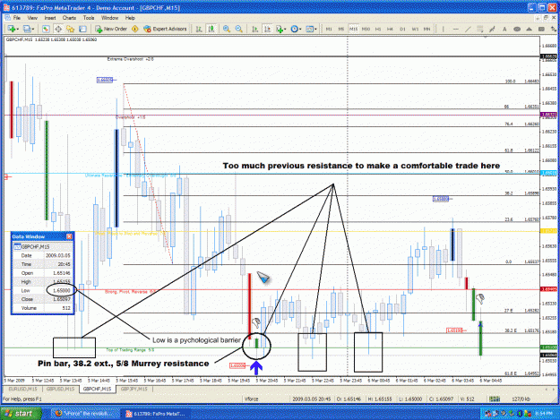
Task: Switch to the EURUSD,M15 chart tab
Action: (23, 389)
